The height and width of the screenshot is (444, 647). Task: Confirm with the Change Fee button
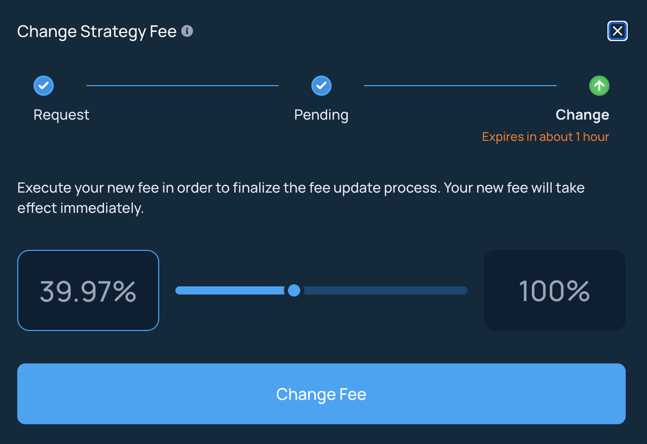click(x=321, y=394)
